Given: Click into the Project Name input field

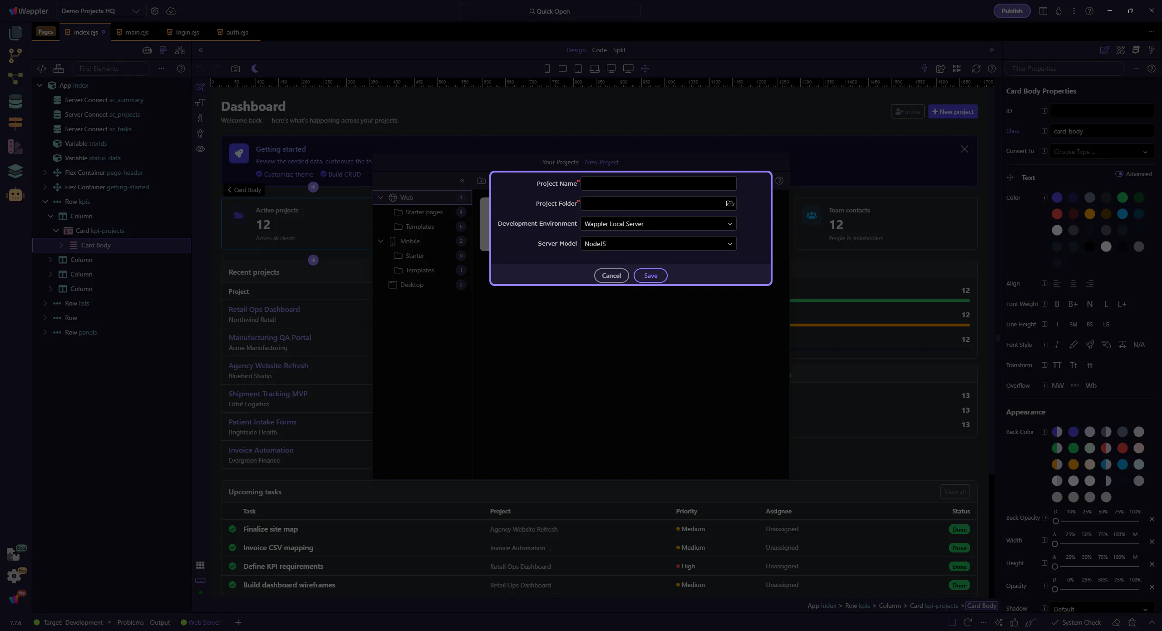Looking at the screenshot, I should (x=658, y=183).
